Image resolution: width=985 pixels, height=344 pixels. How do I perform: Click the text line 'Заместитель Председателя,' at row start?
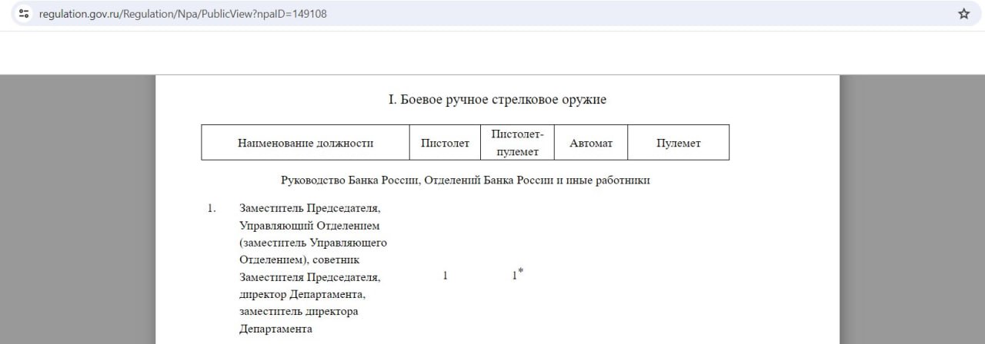[309, 208]
